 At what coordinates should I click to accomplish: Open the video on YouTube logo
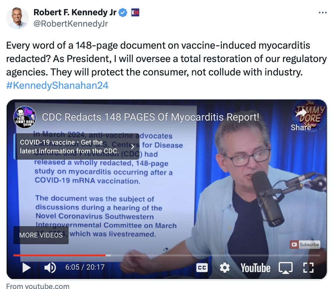click(255, 268)
